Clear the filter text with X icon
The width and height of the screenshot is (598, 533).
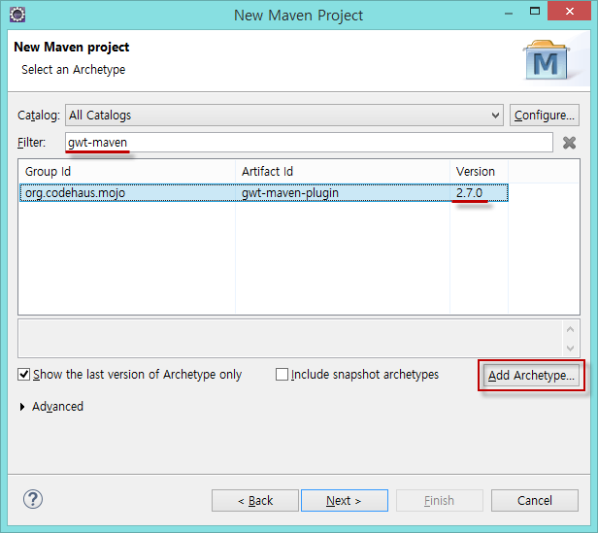point(569,143)
